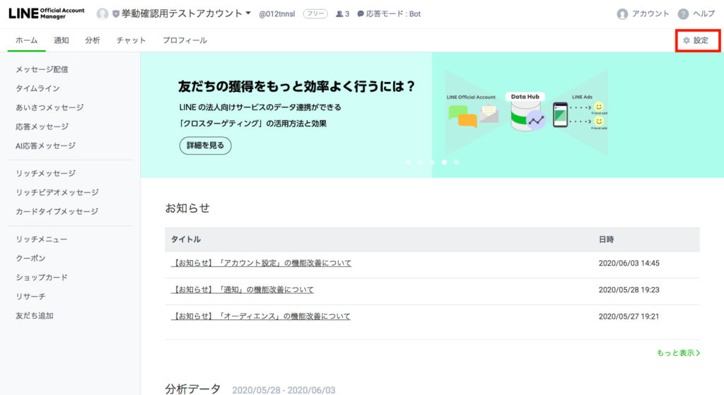Open the account switcher dropdown arrow
Viewport: 724px width, 395px height.
[x=248, y=13]
